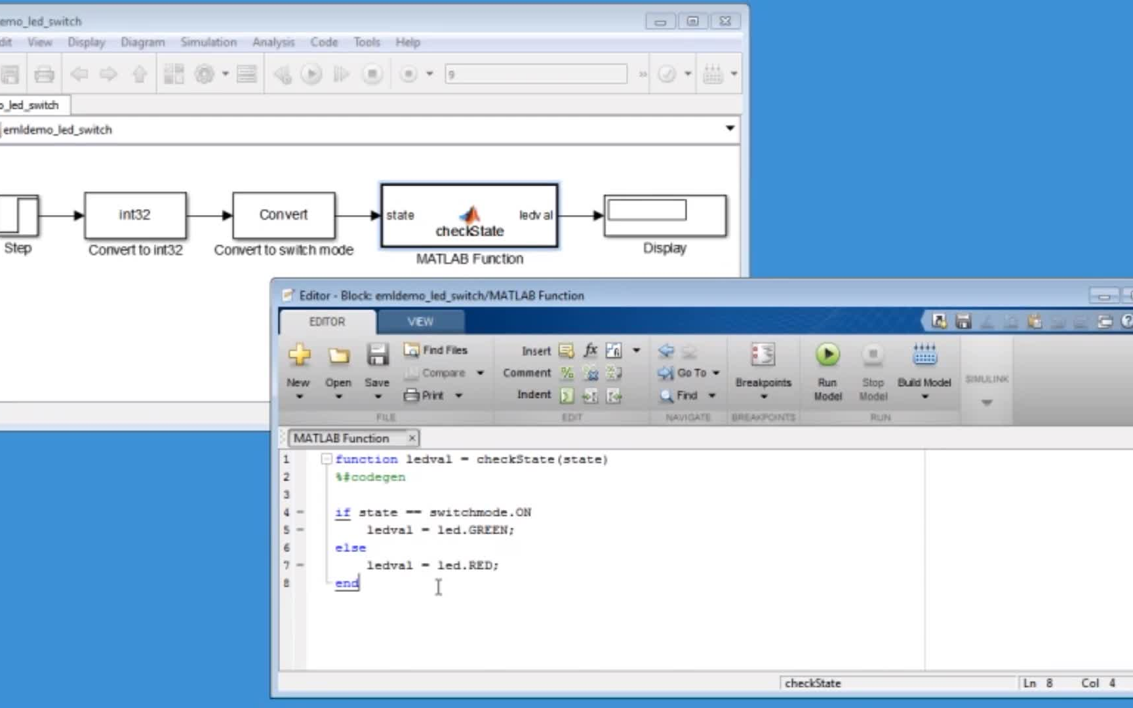
Task: Open the Analysis menu in Simulink
Action: [273, 42]
